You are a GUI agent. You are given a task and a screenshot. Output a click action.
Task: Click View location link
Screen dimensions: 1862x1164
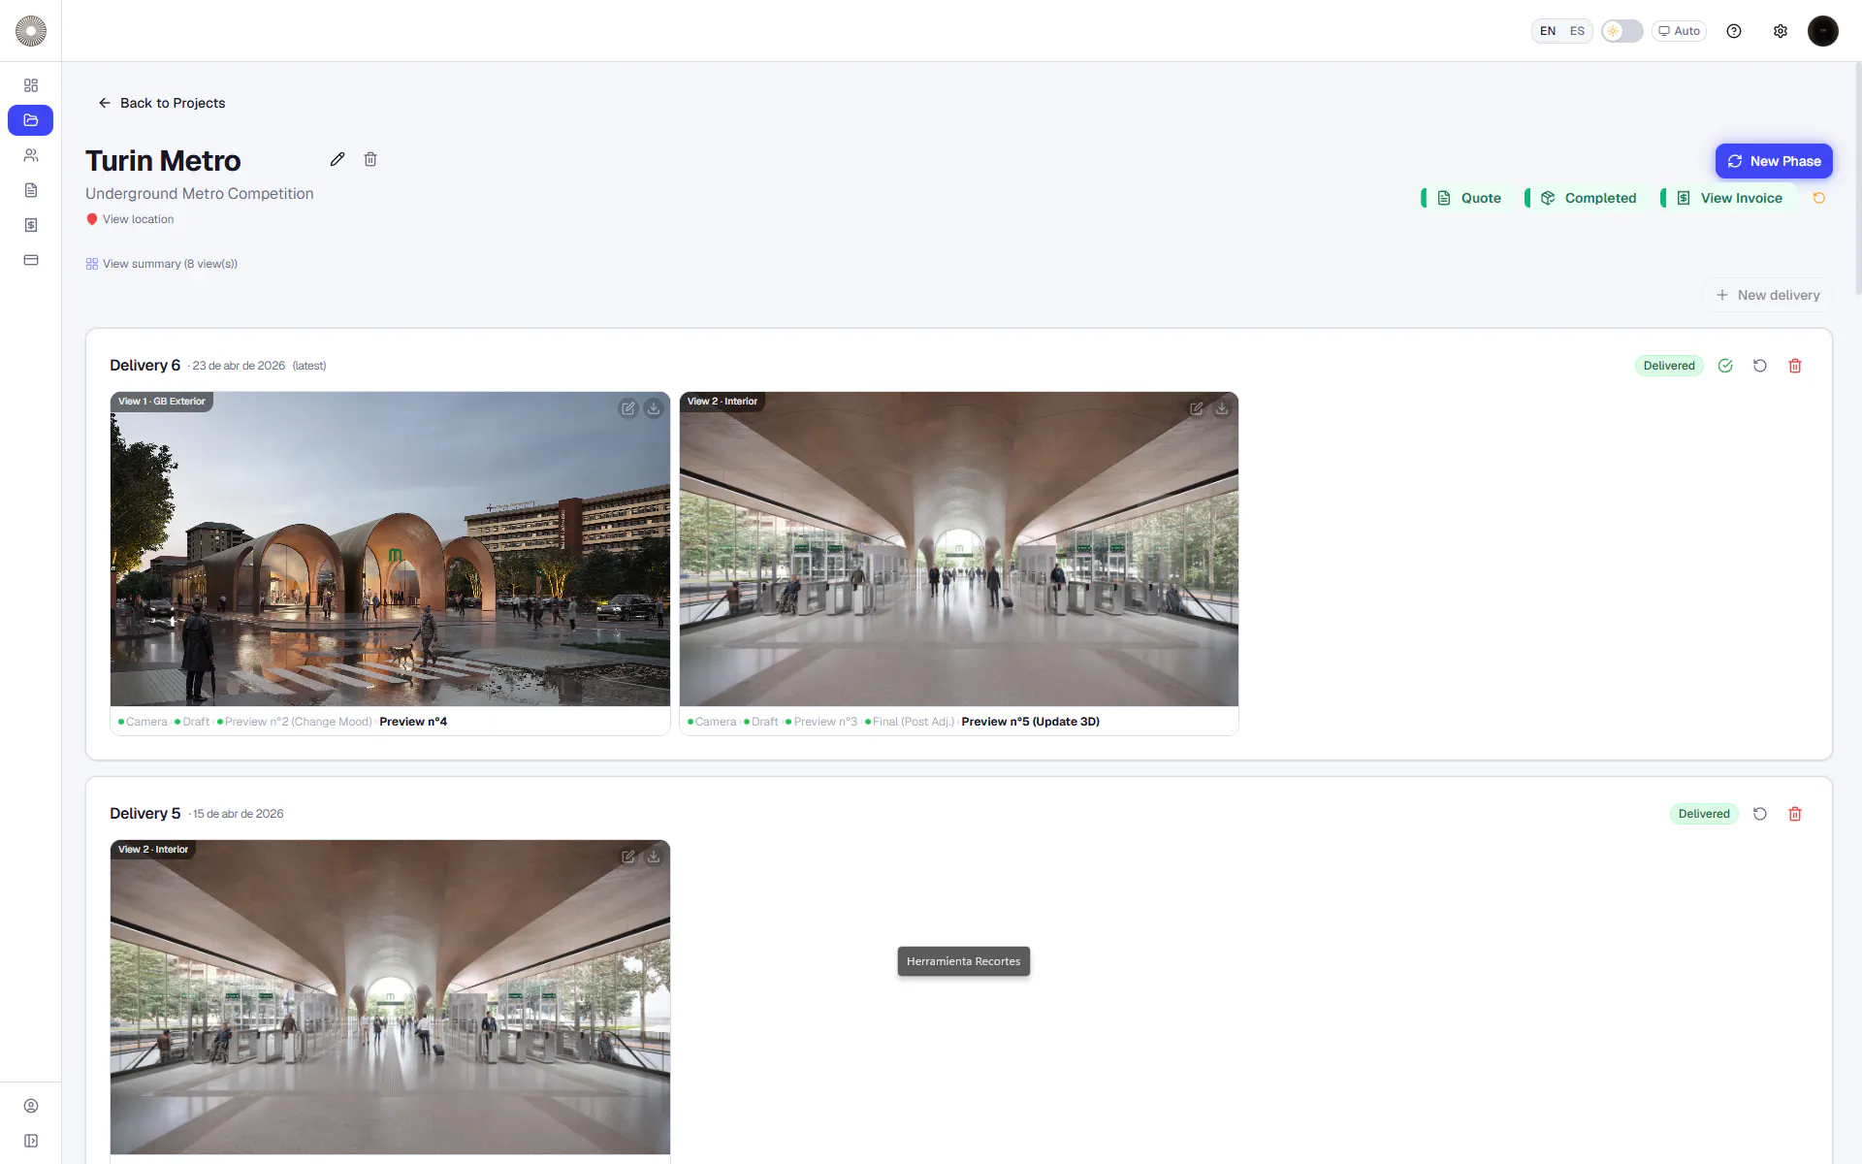click(x=130, y=219)
